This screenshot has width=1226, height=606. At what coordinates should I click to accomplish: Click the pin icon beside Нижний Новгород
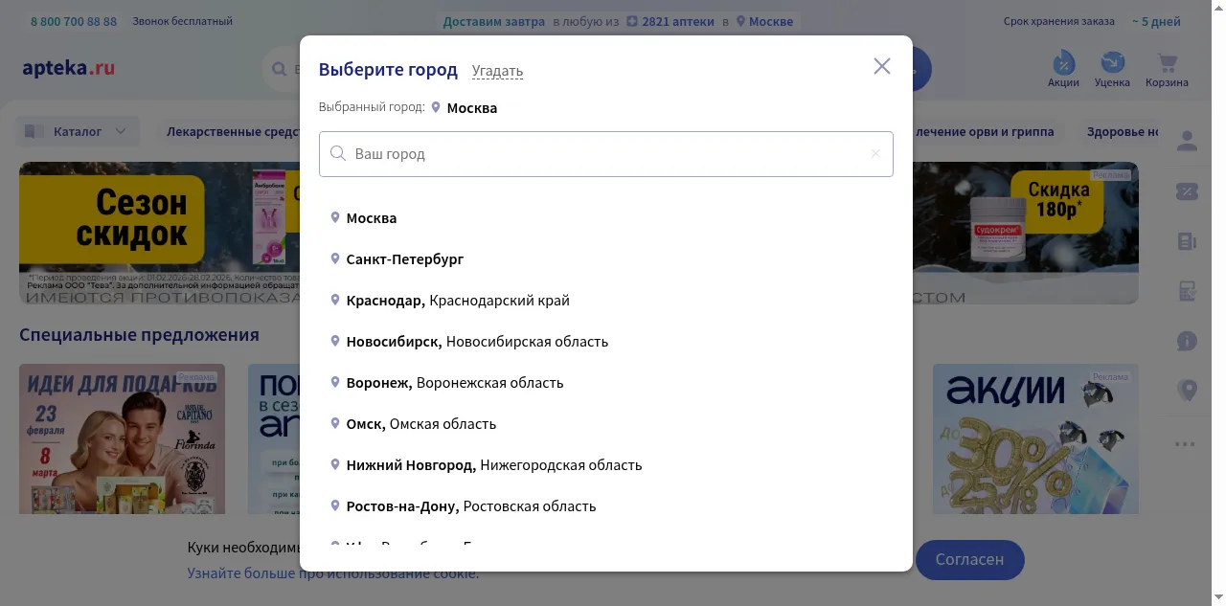click(335, 464)
